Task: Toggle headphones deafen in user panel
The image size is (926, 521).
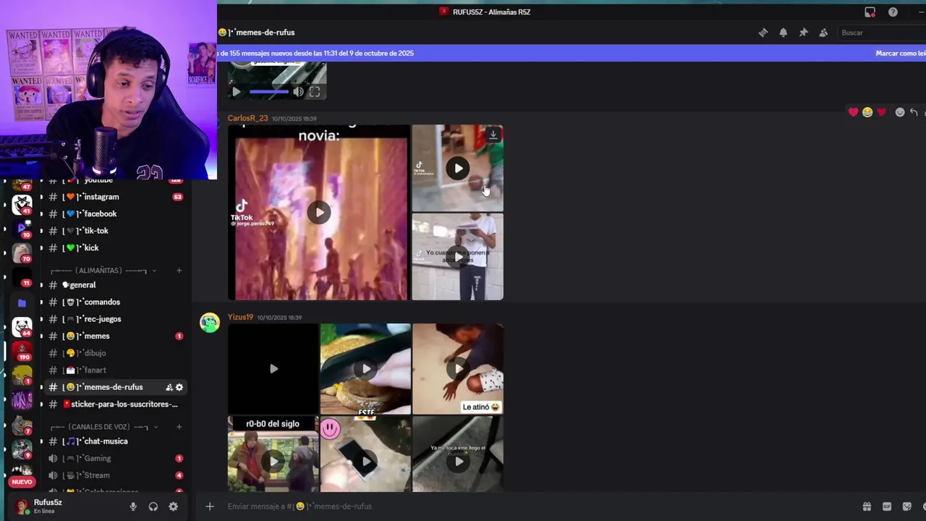Action: coord(153,507)
